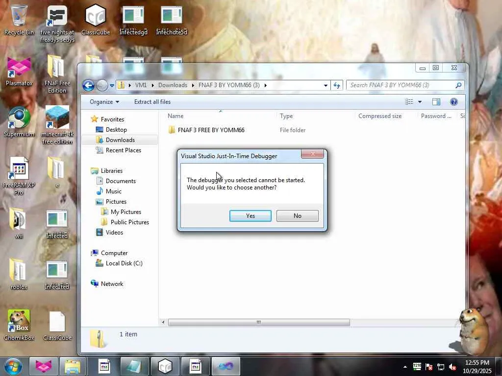
Task: Select the Plasmafox desktop shortcut
Action: [19, 71]
